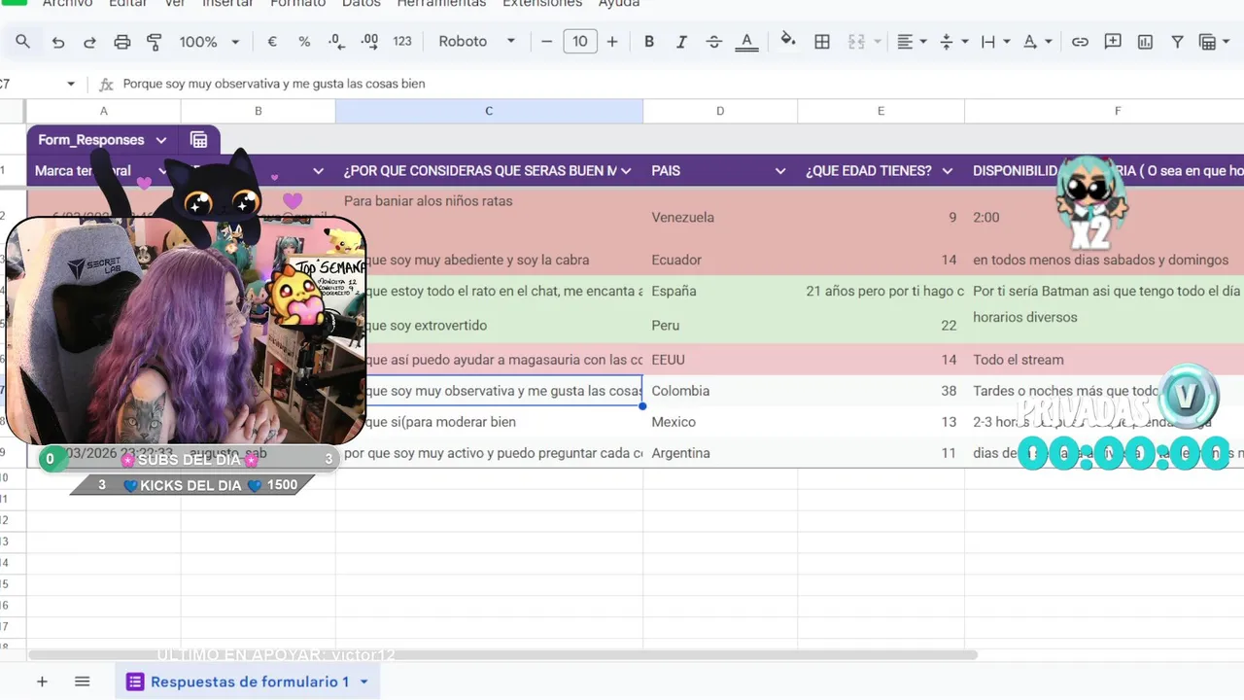
Task: Open the text color picker
Action: (x=746, y=42)
